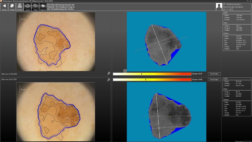Select the Fläche value in lower Größe panel

[239, 82]
